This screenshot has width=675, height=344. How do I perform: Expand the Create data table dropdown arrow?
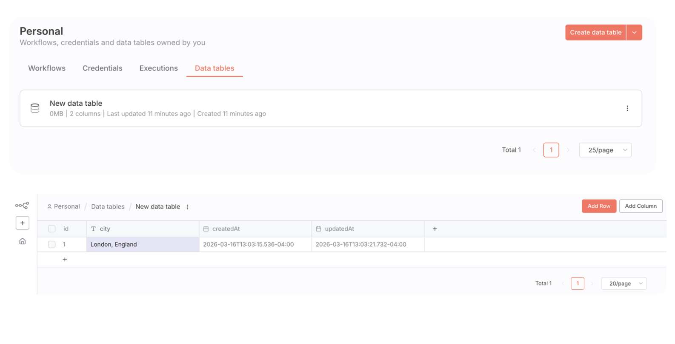tap(634, 33)
